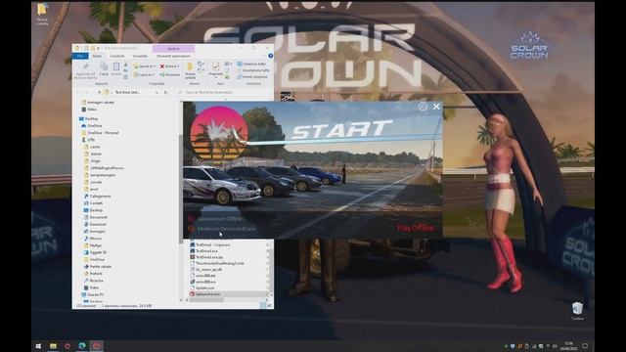626x352 pixels.
Task: Select the UpLauncher.exe file
Action: click(x=205, y=294)
